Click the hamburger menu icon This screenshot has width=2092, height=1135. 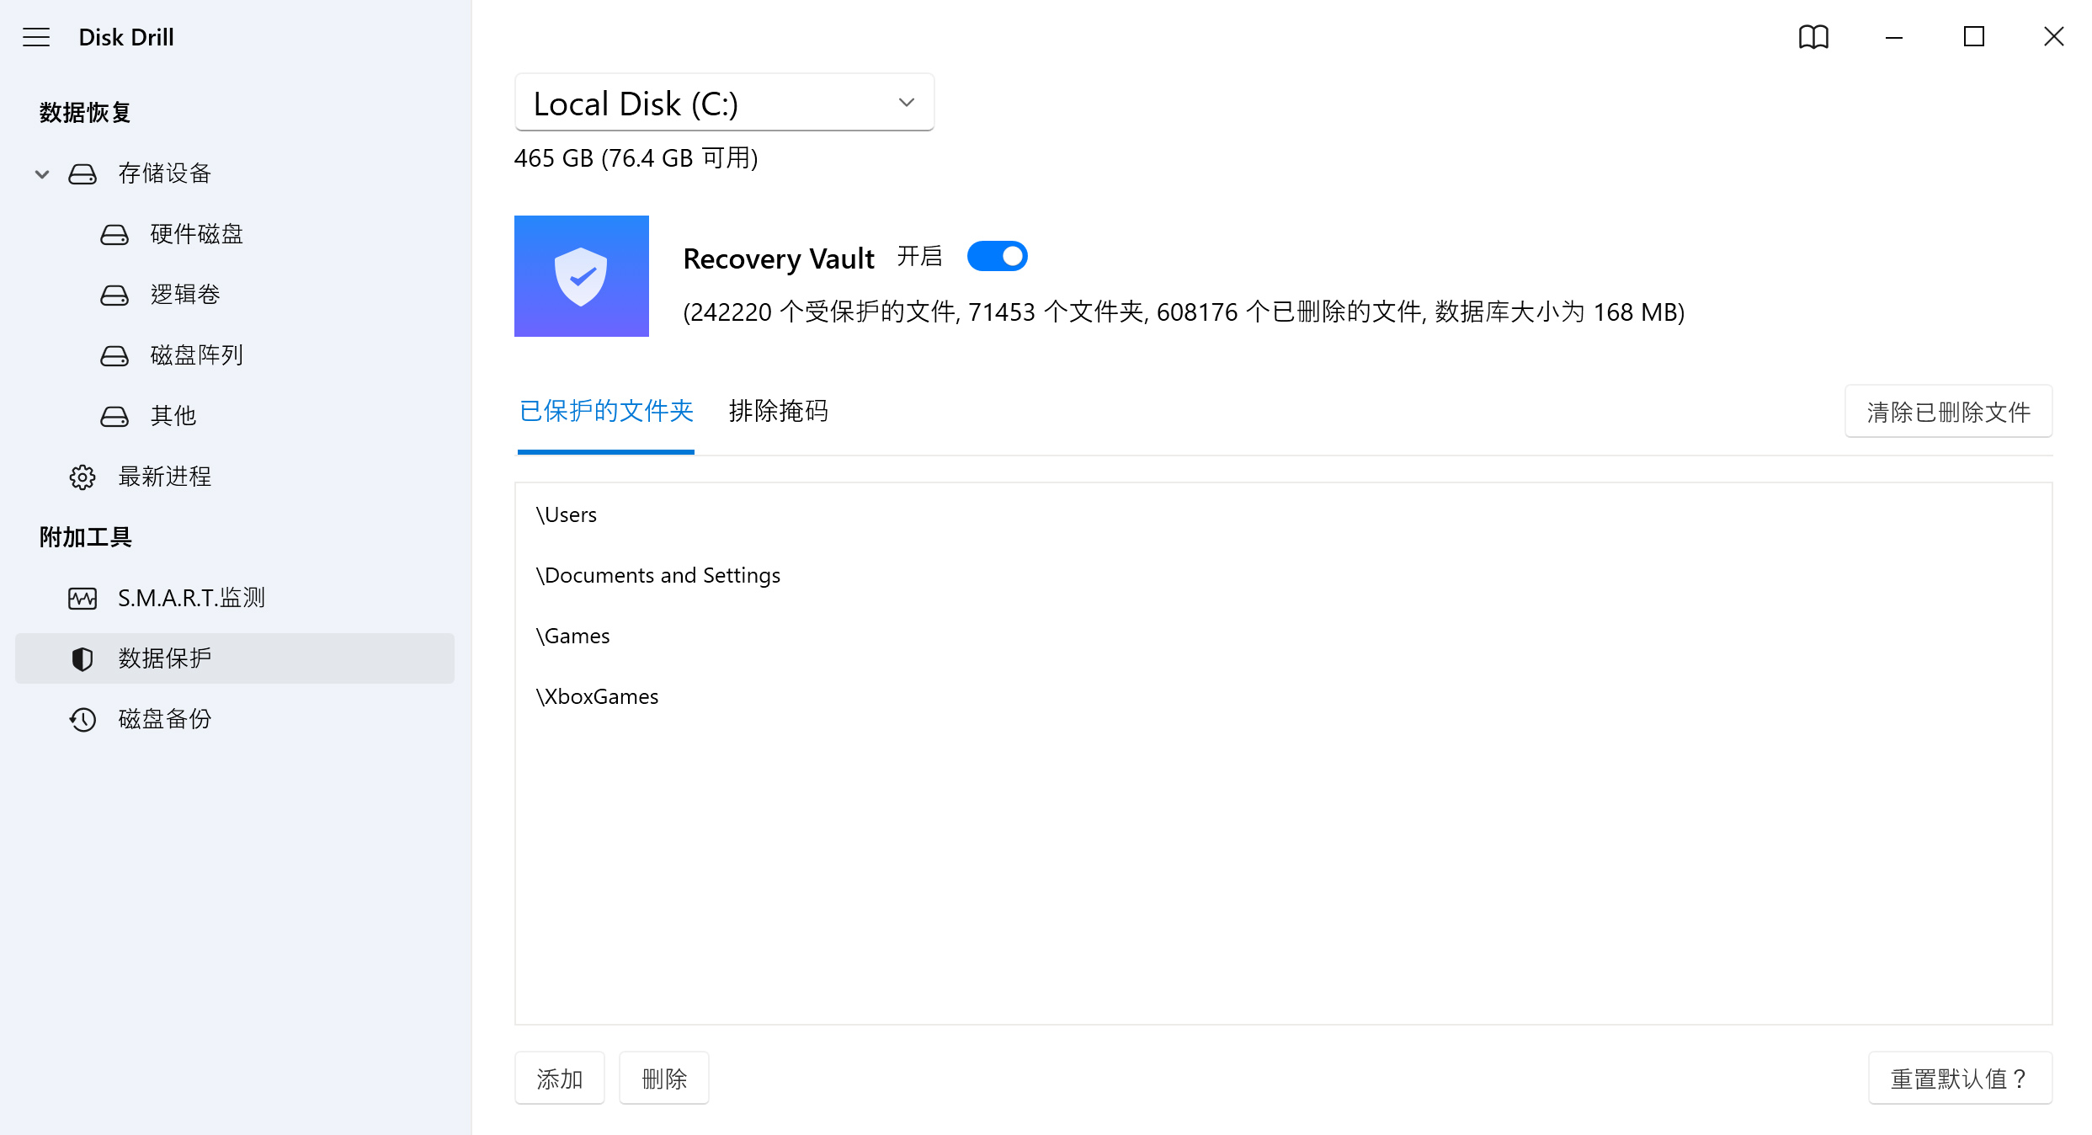(38, 36)
